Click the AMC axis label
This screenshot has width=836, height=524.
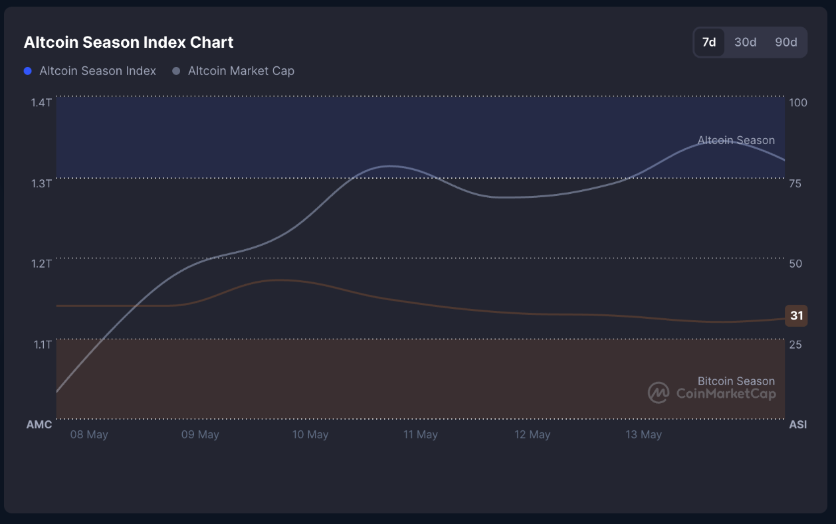click(x=39, y=425)
